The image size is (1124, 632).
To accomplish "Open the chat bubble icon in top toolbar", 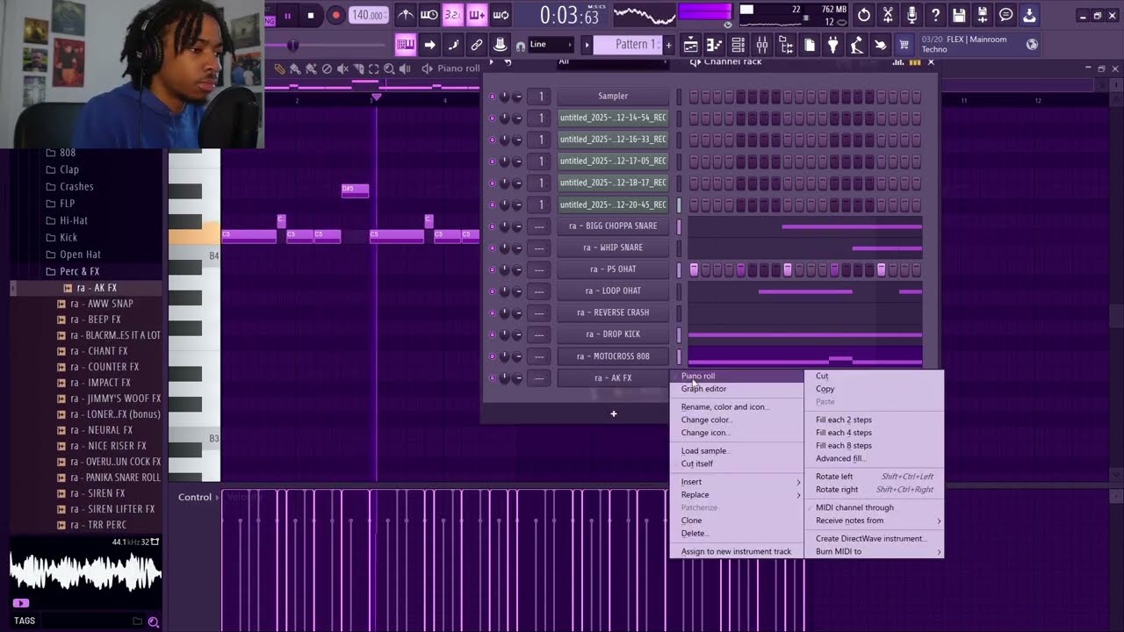I will [1006, 15].
